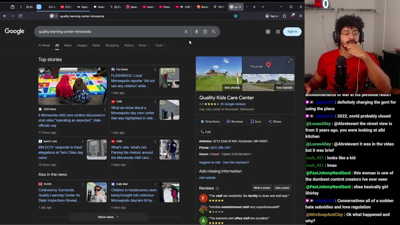Save Quality Kids Care Center with Save button

pos(256,122)
